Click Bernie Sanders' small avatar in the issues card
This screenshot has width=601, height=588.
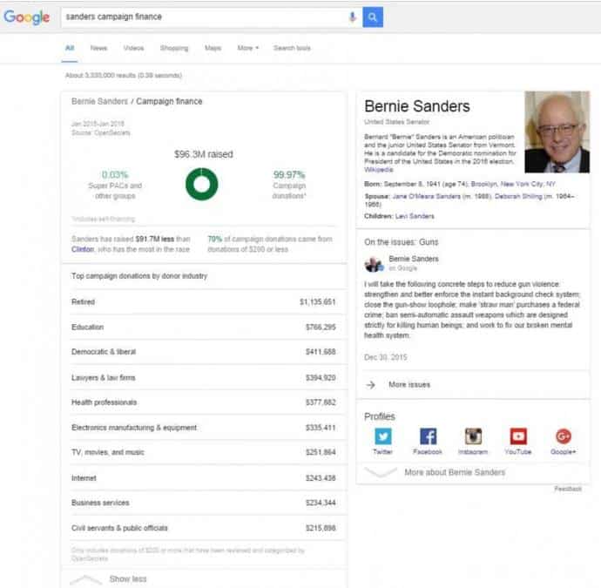(x=374, y=264)
